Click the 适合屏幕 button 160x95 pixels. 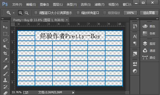(149, 13)
